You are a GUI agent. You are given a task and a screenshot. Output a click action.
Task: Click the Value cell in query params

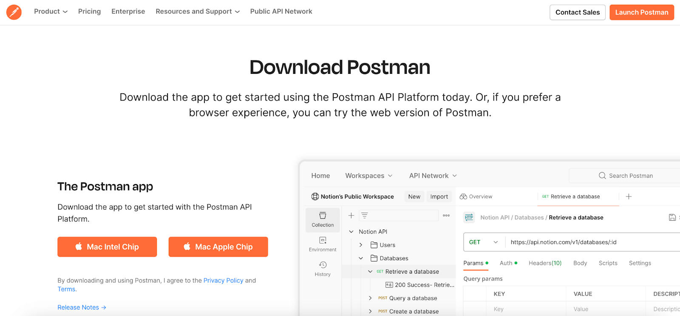coord(606,309)
